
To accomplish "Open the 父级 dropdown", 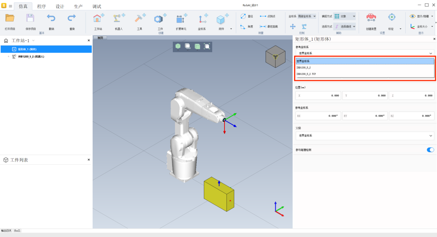I will pos(365,136).
